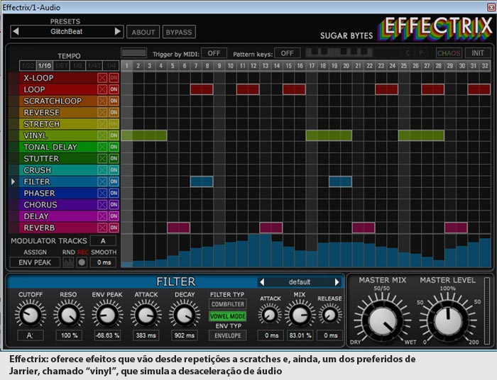Select the 1/32 tempo option
Viewport: 497px width, 380px height.
tap(28, 66)
